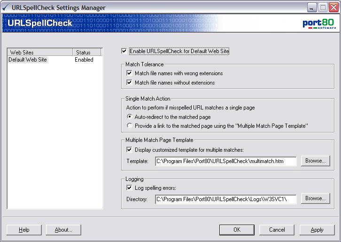
Task: Open the About dialog
Action: (63, 230)
